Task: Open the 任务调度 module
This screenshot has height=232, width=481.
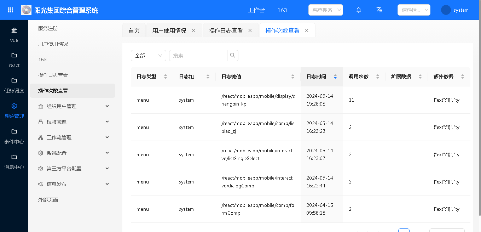Action: (x=14, y=85)
